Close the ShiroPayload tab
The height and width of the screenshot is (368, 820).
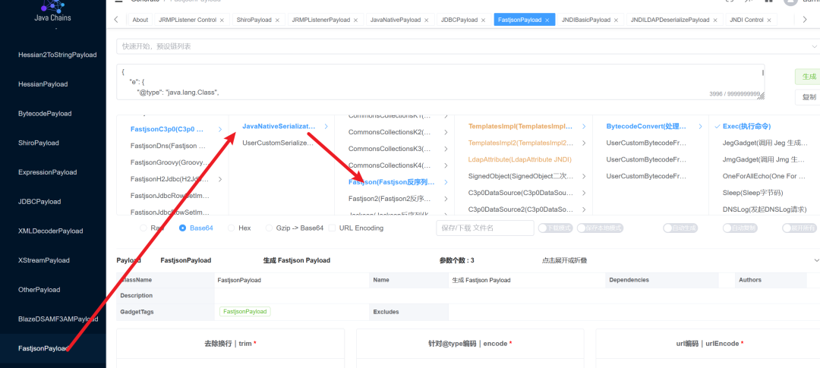pos(277,20)
